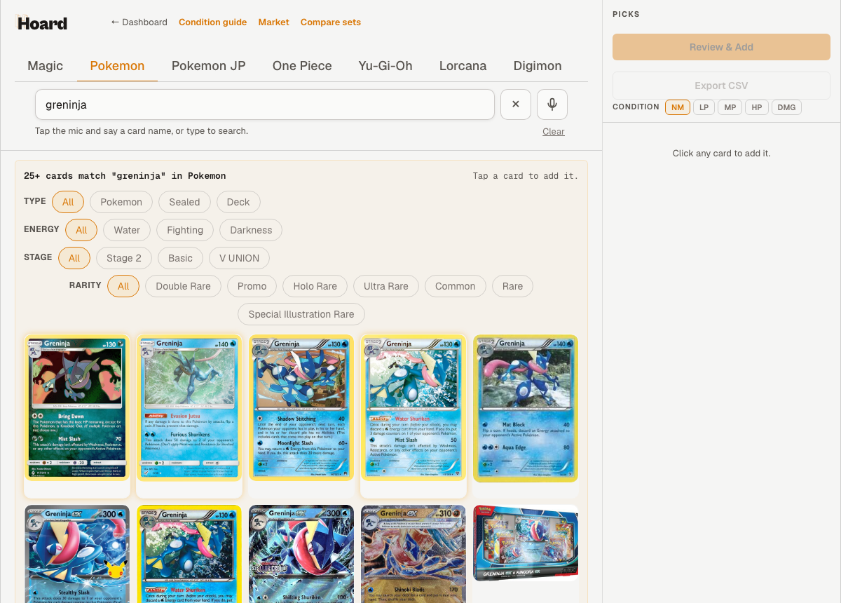
Task: Select All in TYPE filter
Action: click(68, 202)
